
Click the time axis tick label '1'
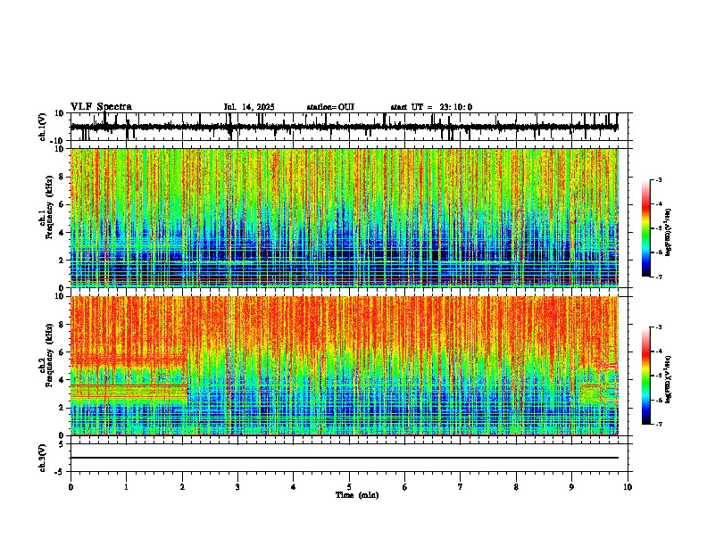tap(126, 487)
